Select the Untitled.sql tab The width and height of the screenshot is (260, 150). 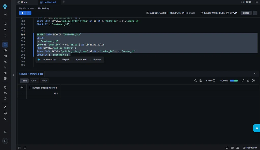(x=48, y=2)
